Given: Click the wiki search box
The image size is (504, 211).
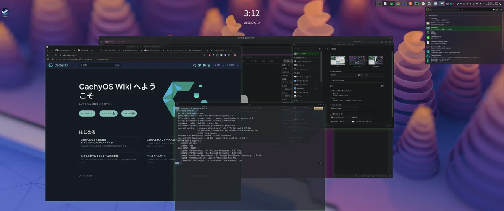Looking at the screenshot, I should pyautogui.click(x=100, y=65).
